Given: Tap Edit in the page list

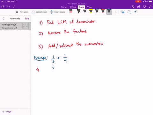Looking at the screenshot, I should tap(27, 19).
